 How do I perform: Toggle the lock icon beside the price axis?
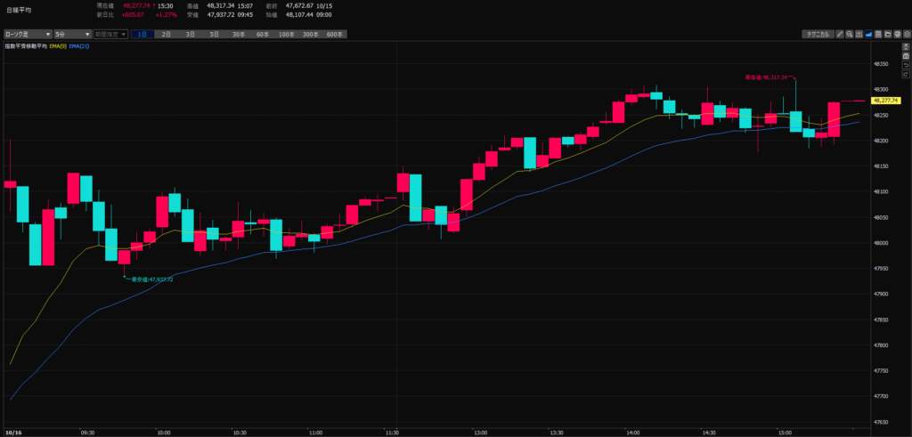tap(906, 56)
